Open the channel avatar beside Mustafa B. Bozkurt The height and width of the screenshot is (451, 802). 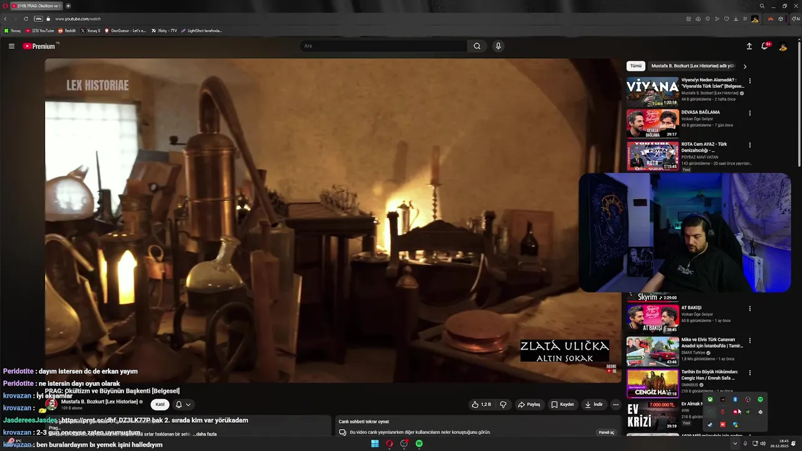51,405
